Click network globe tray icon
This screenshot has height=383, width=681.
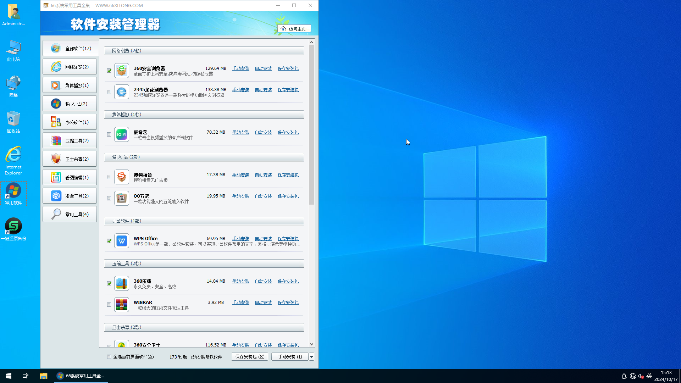click(633, 376)
